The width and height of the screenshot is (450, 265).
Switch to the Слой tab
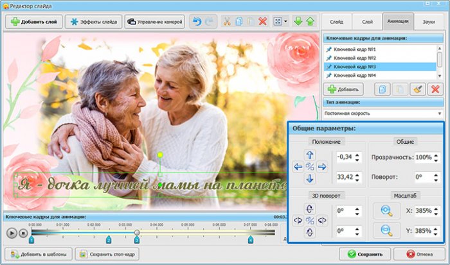[367, 22]
